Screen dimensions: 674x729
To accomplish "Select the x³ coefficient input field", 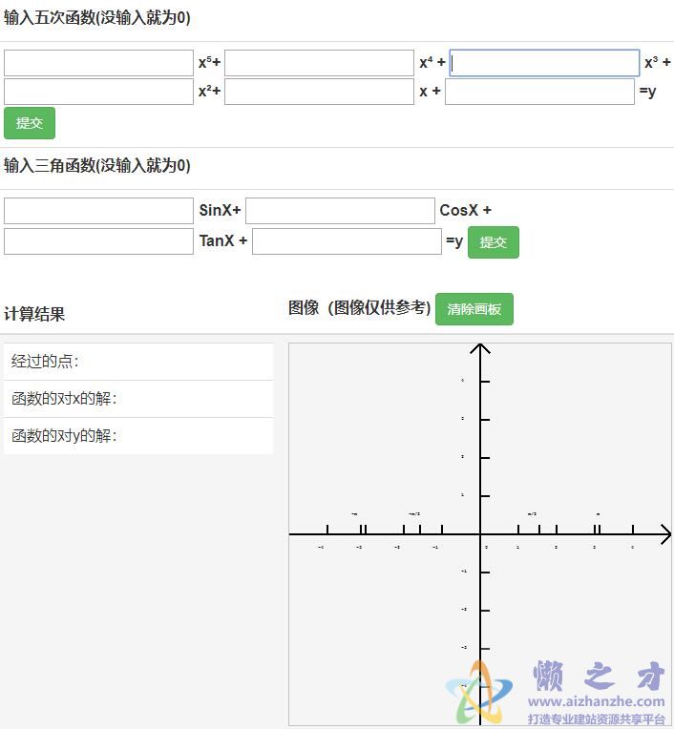I will pyautogui.click(x=544, y=63).
